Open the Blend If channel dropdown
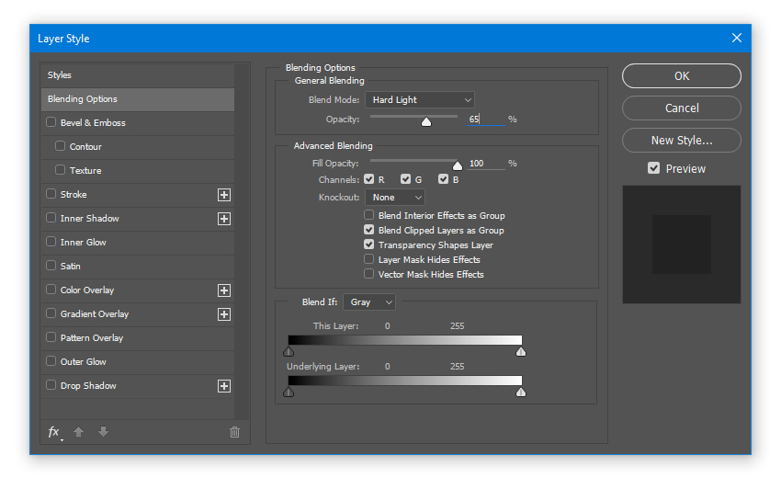 tap(369, 302)
